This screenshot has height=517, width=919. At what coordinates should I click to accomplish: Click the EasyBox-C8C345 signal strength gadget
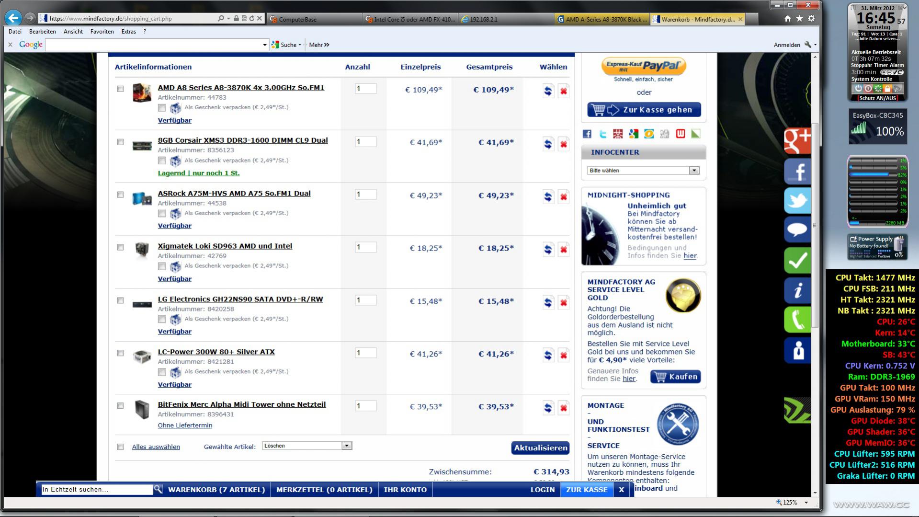[x=878, y=126]
